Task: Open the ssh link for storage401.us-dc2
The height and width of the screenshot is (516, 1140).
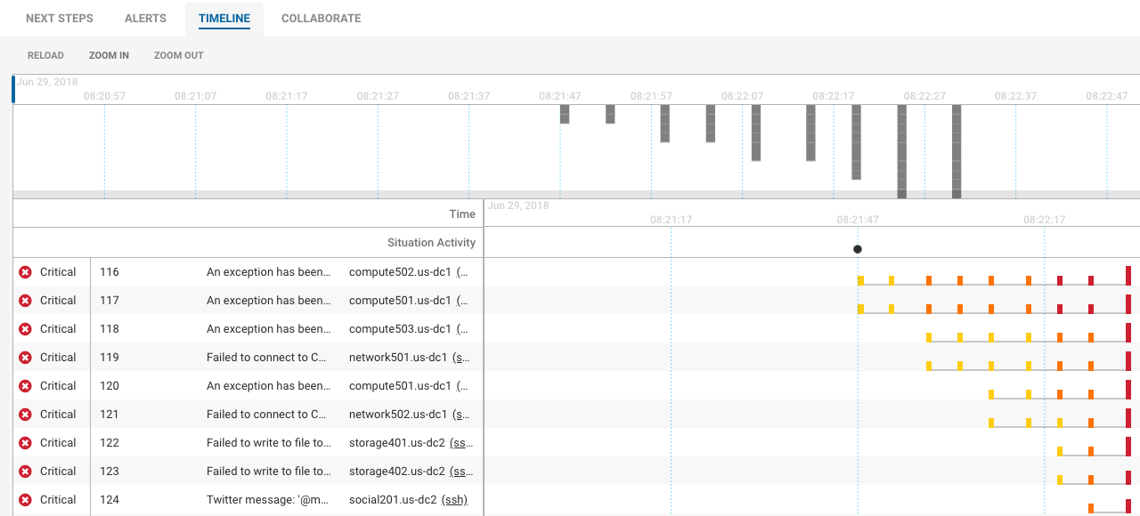Action: [x=461, y=443]
